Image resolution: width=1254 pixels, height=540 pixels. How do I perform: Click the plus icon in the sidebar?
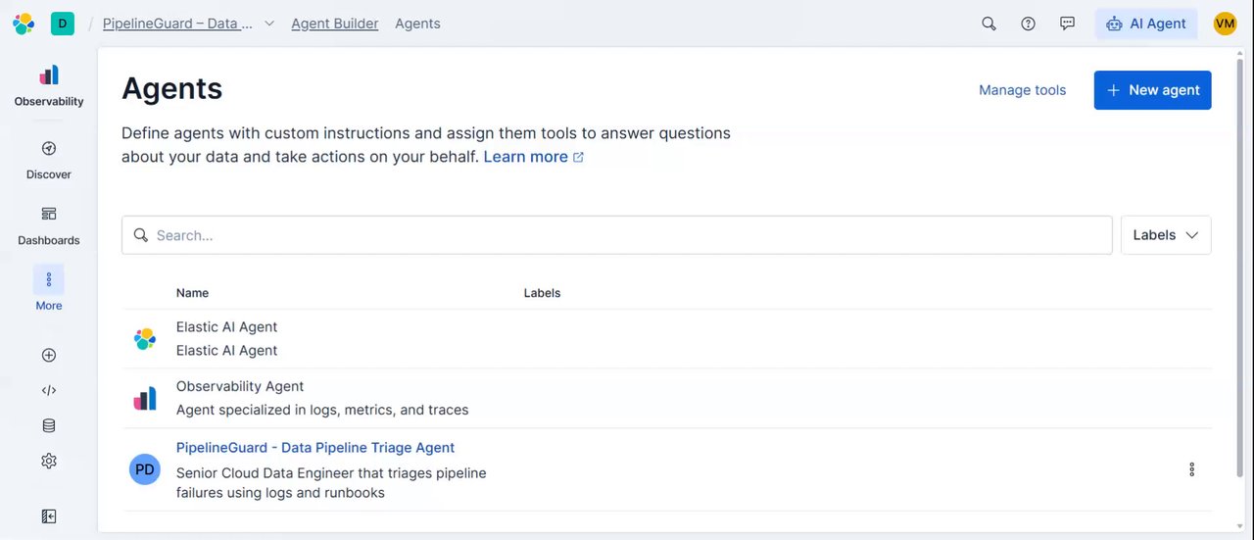point(49,355)
